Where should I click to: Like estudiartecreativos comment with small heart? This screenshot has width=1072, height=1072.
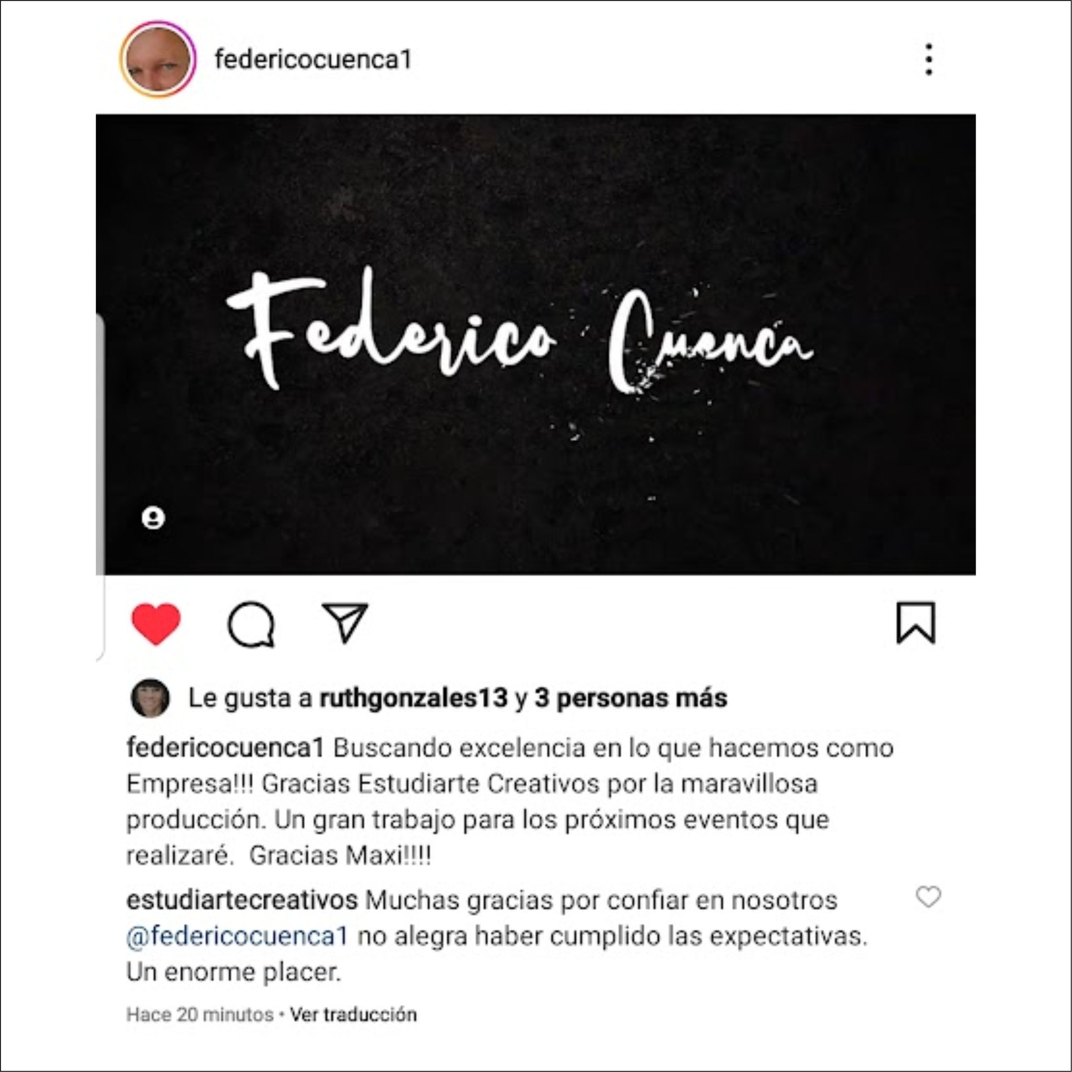click(928, 896)
